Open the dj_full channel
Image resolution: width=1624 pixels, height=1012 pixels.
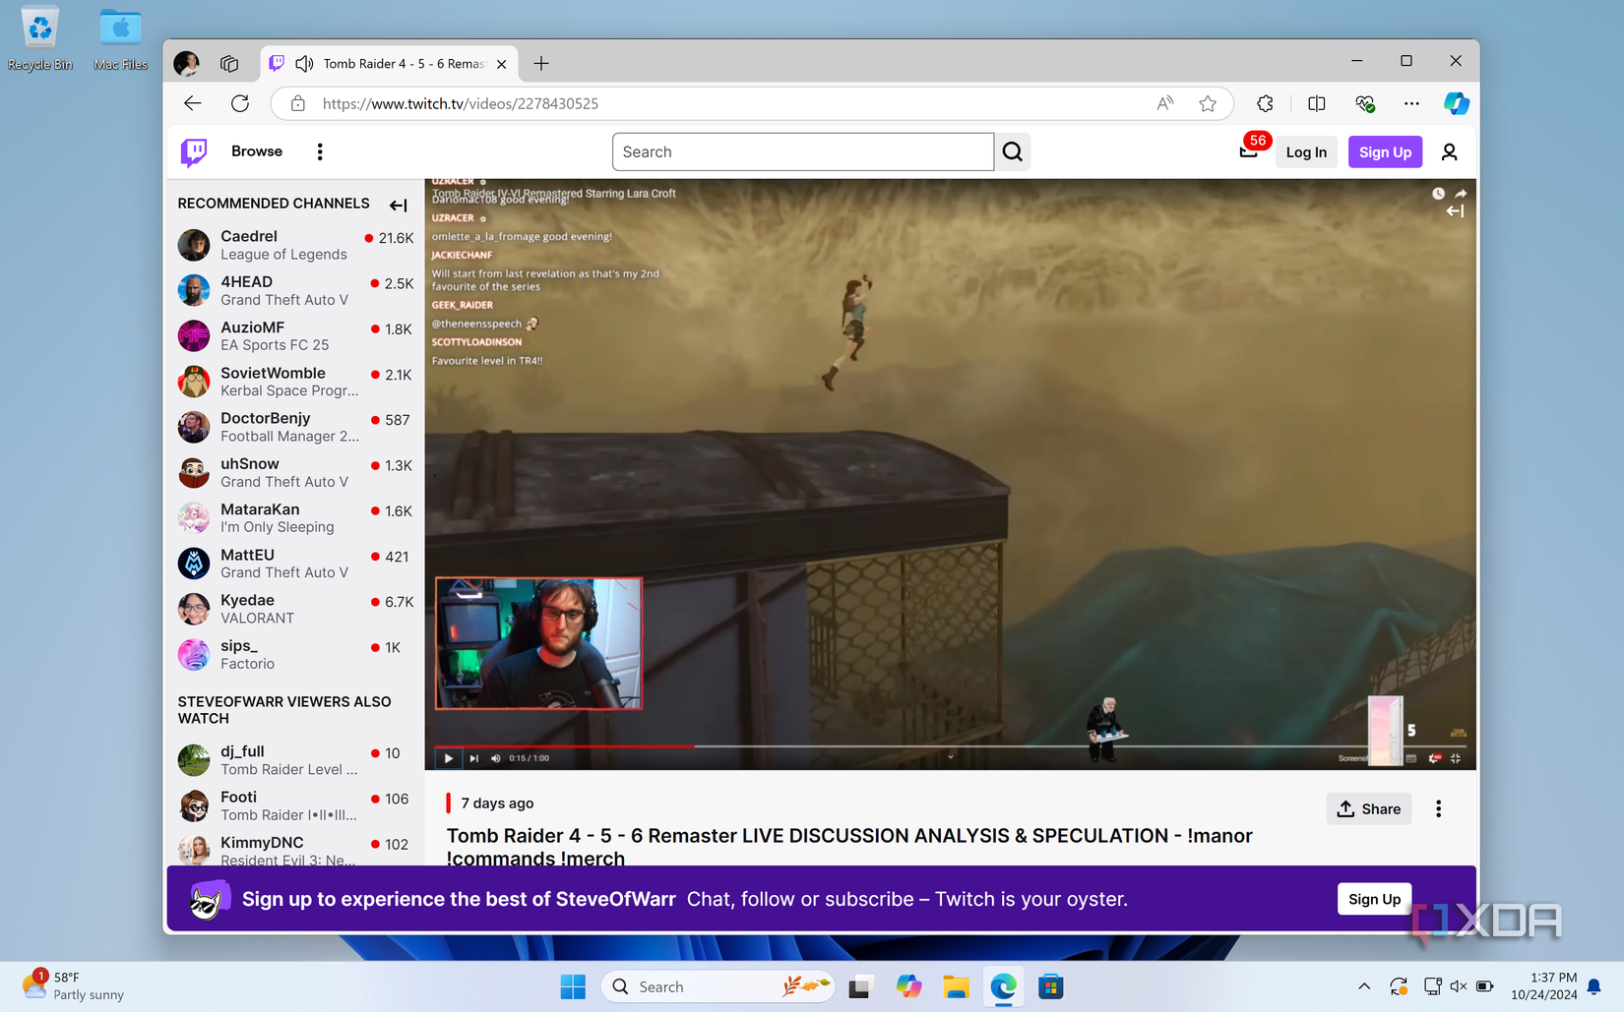click(x=295, y=760)
